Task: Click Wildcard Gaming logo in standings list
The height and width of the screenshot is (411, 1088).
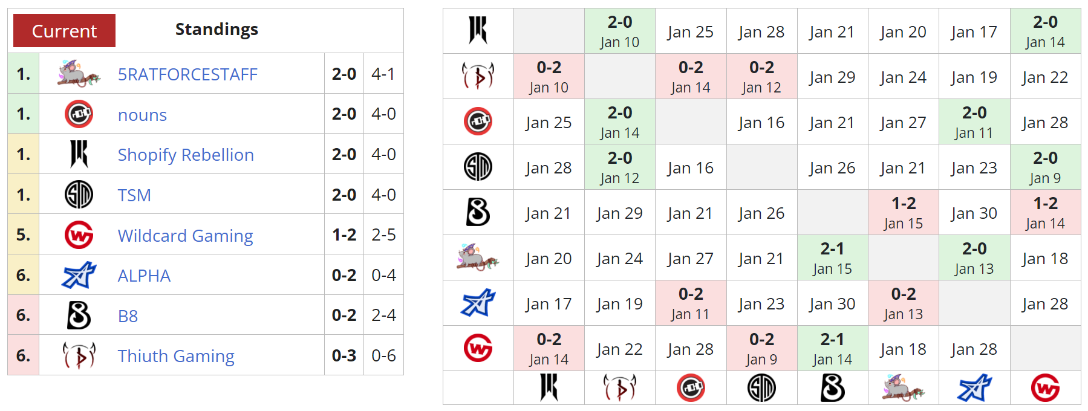Action: pyautogui.click(x=79, y=235)
